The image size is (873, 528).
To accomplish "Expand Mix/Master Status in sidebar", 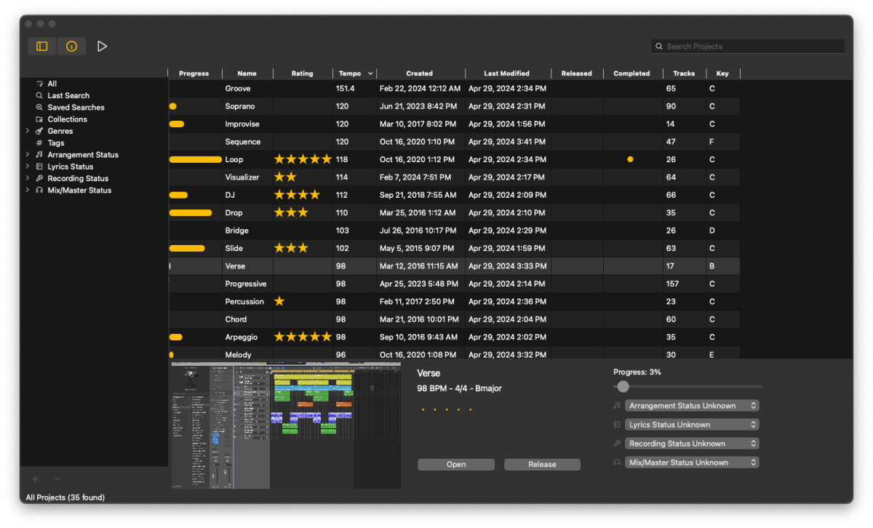I will pos(28,191).
